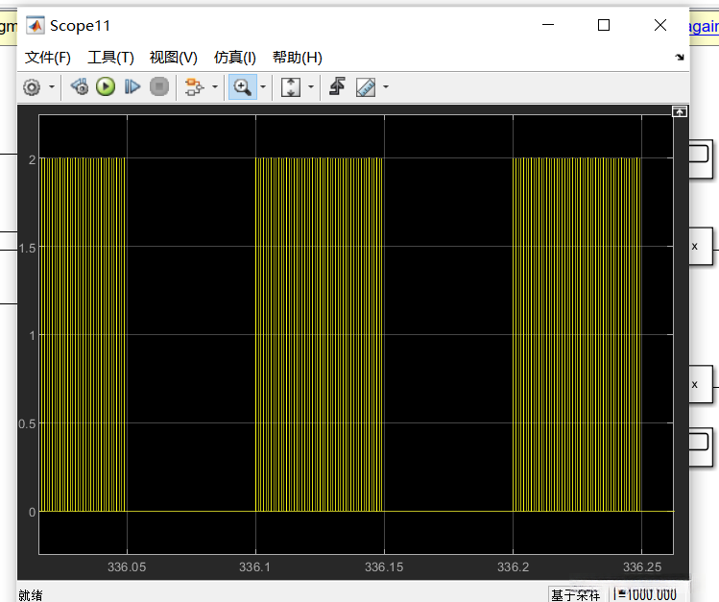This screenshot has height=602, width=719.
Task: Toggle the Zoom tool magnifier
Action: tap(242, 87)
